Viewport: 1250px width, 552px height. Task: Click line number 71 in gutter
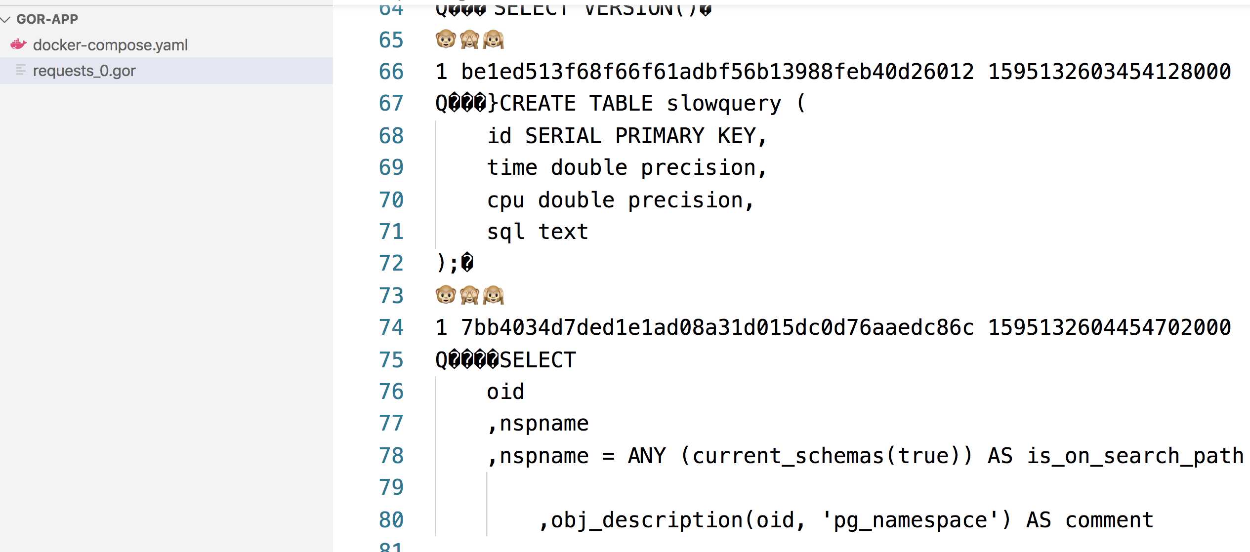coord(391,232)
